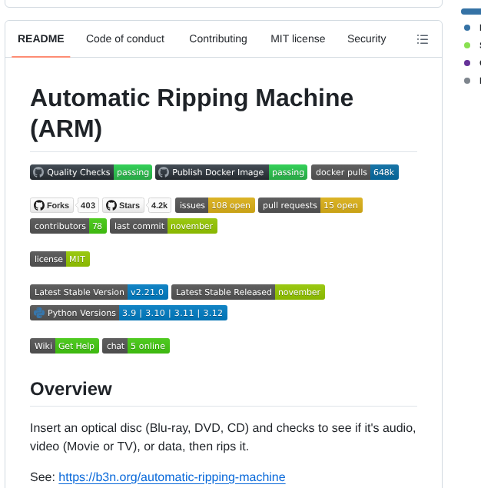Click the Forks badge button
This screenshot has width=481, height=488.
(x=51, y=205)
